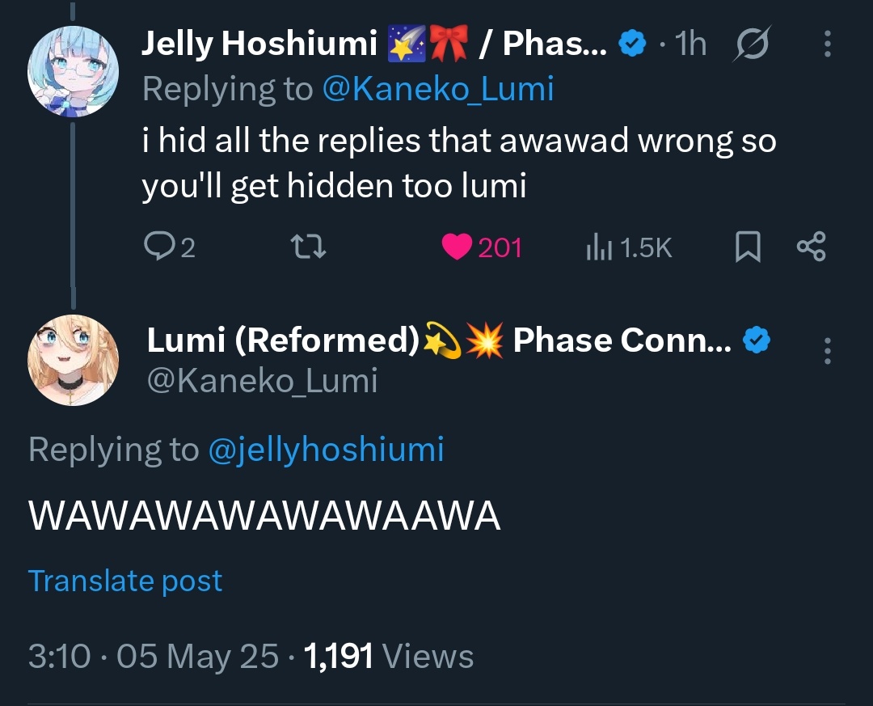873x706 pixels.
Task: Bookmark Jelly Hoshiumi's post
Action: click(748, 247)
